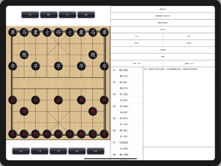The height and width of the screenshot is (166, 221).
Task: Tap red 仕 right of the 帅
Action: tap(70, 134)
